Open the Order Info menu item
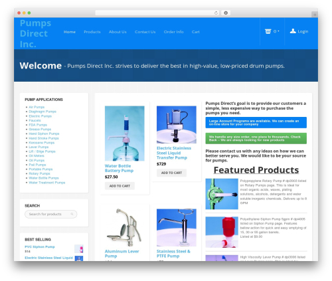This screenshot has width=332, height=281. [x=173, y=32]
